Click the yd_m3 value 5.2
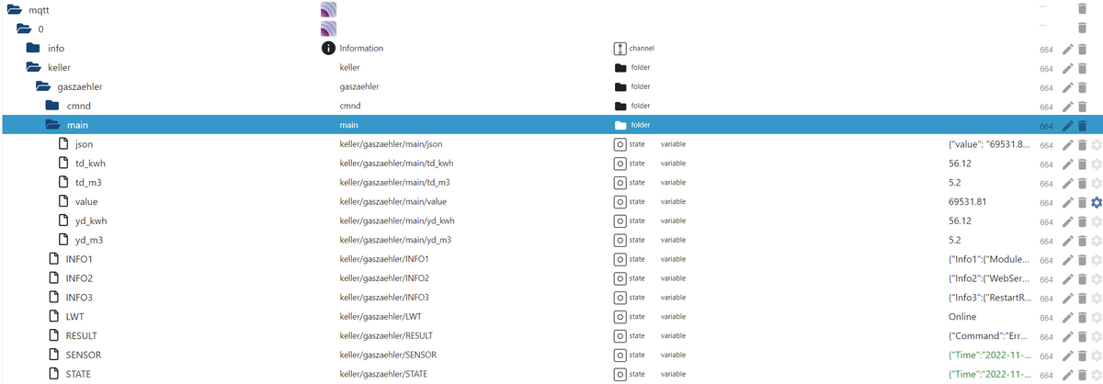 point(954,241)
